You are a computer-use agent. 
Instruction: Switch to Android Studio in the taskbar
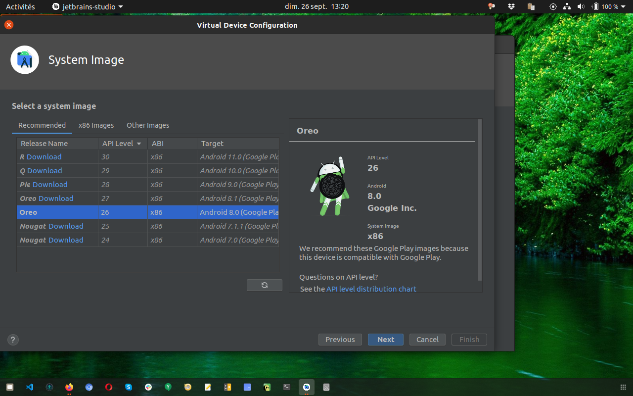(x=307, y=387)
